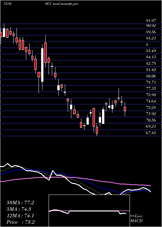The height and width of the screenshot is (227, 162).
Task: Click the last red candlestick on the chart
Action: (125, 109)
